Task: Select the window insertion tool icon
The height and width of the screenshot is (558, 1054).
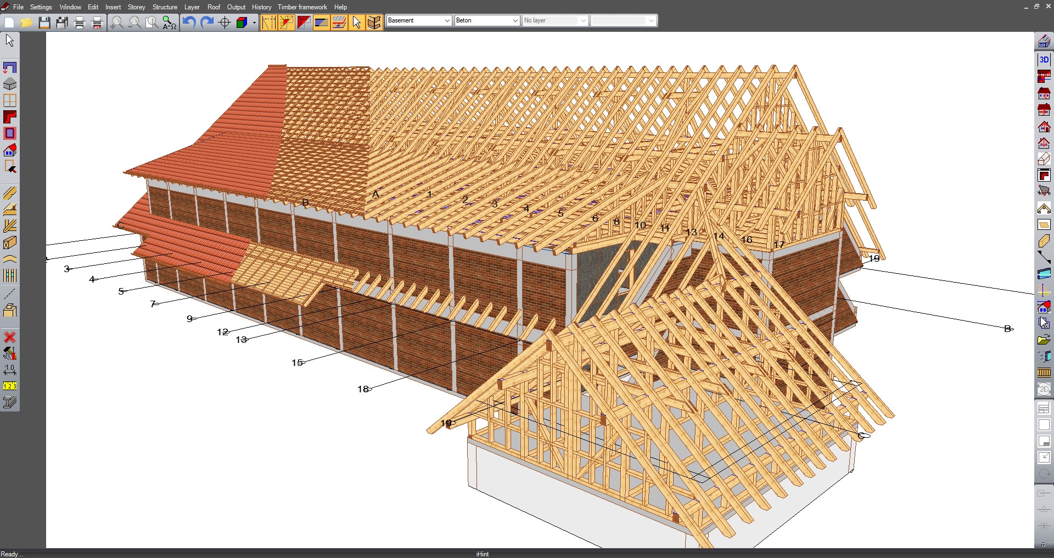Action: click(x=10, y=100)
